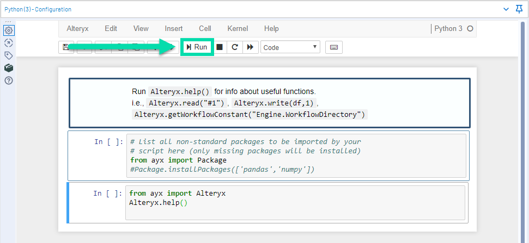Click the Alteryx.write(df,1) inline code
The width and height of the screenshot is (529, 243).
274,103
